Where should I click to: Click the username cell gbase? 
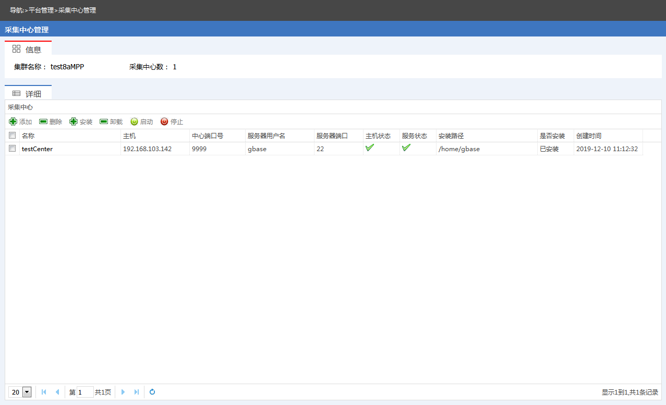257,149
